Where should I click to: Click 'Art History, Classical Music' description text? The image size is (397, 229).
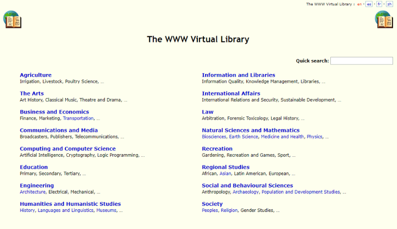click(x=48, y=100)
